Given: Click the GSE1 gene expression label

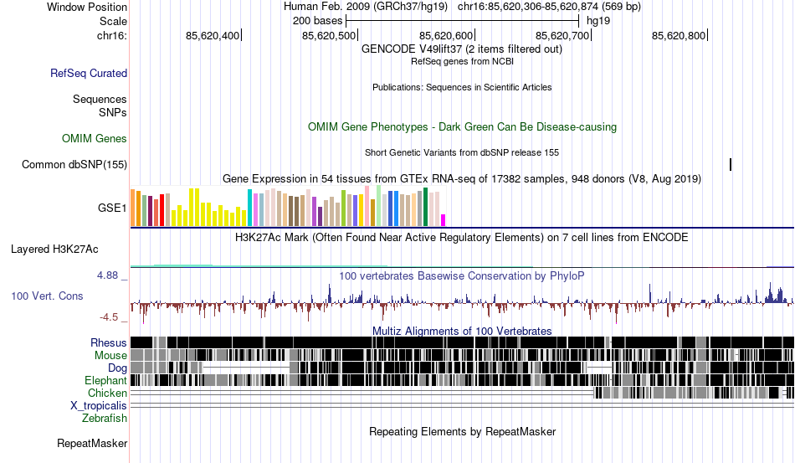Looking at the screenshot, I should pos(112,208).
